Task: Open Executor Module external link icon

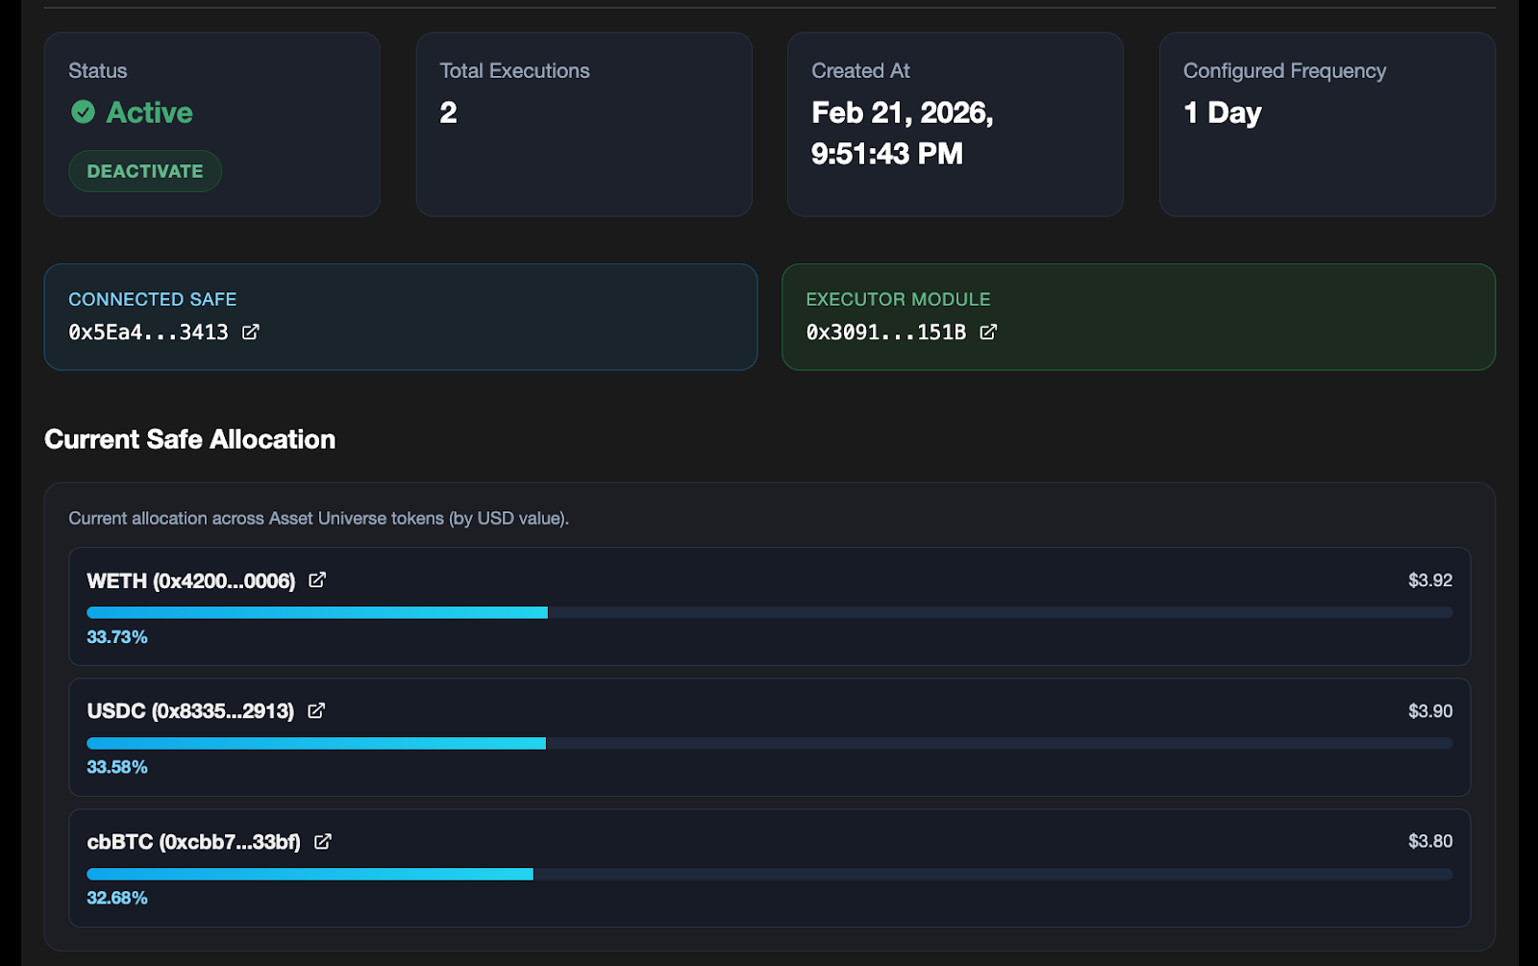Action: [x=988, y=332]
